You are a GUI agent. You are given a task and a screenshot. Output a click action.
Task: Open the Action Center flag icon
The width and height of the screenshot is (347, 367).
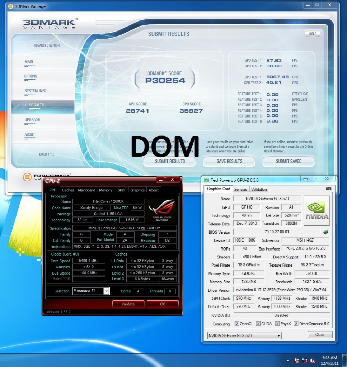[x=296, y=360]
